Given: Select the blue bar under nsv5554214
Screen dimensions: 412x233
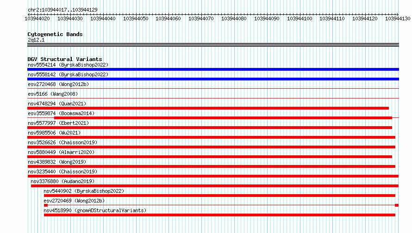Looking at the screenshot, I should pos(213,69).
